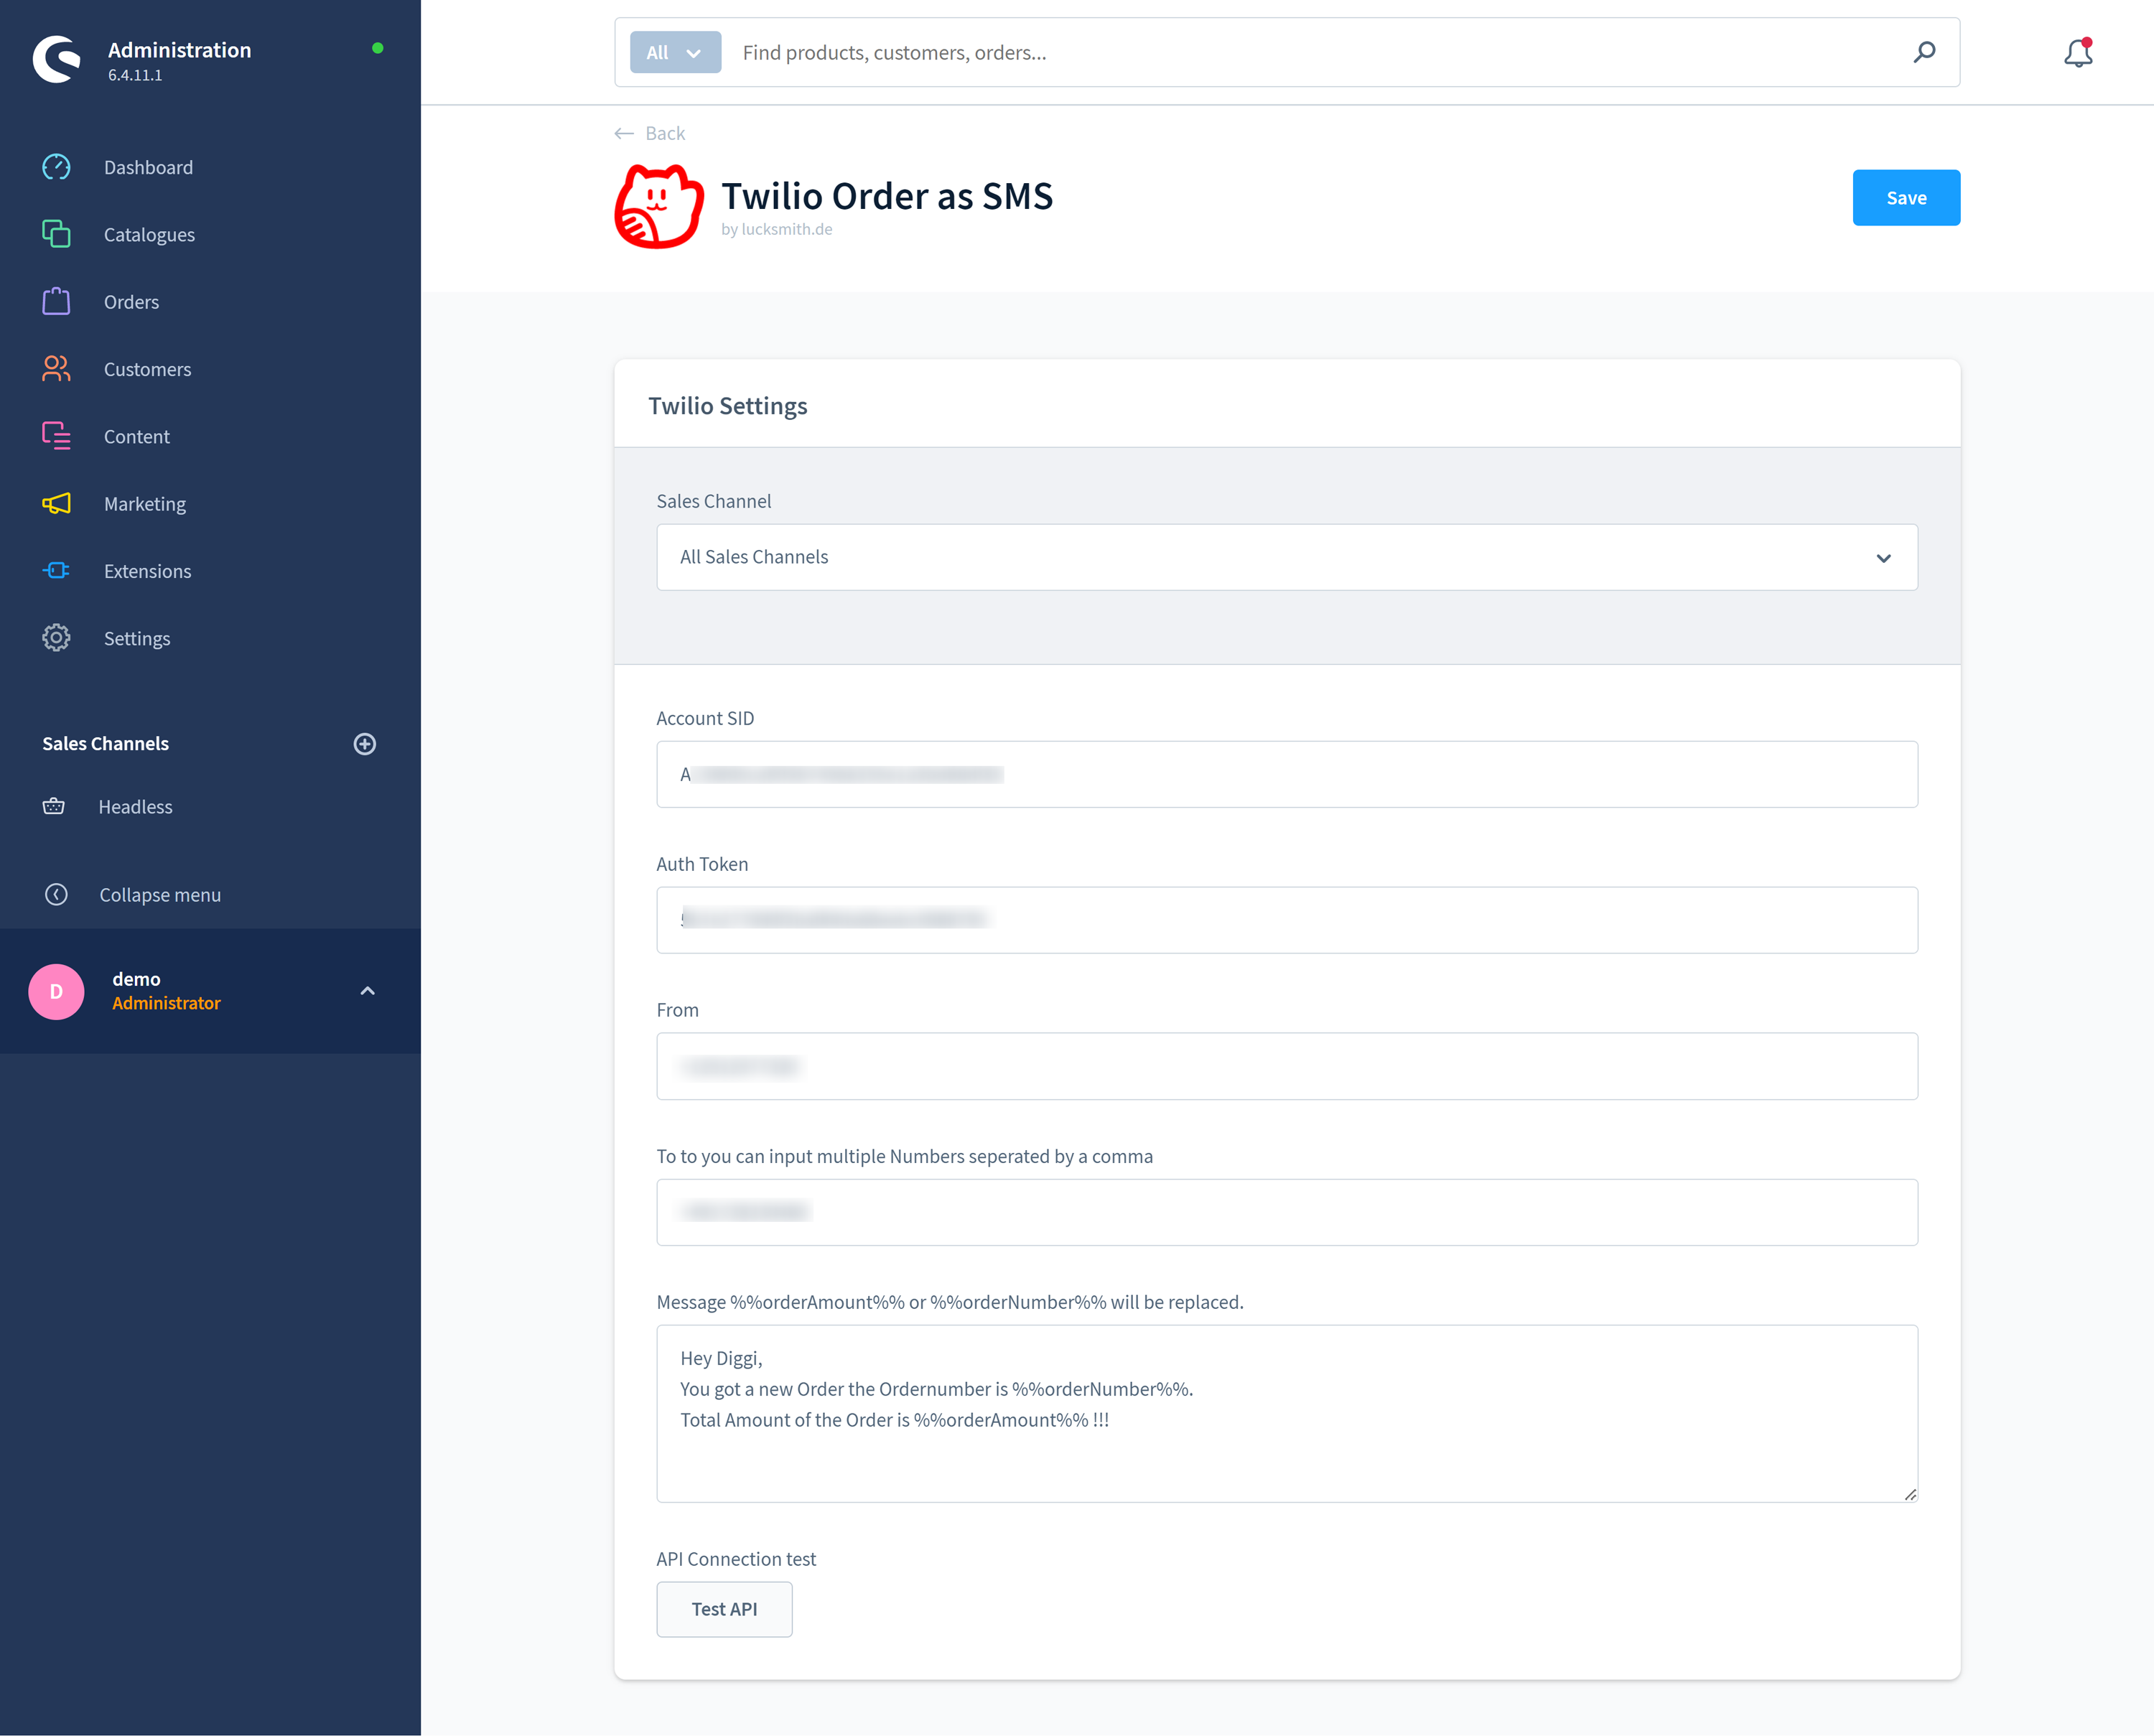This screenshot has height=1736, width=2154.
Task: Open the Dashboard gauge icon
Action: tap(56, 167)
